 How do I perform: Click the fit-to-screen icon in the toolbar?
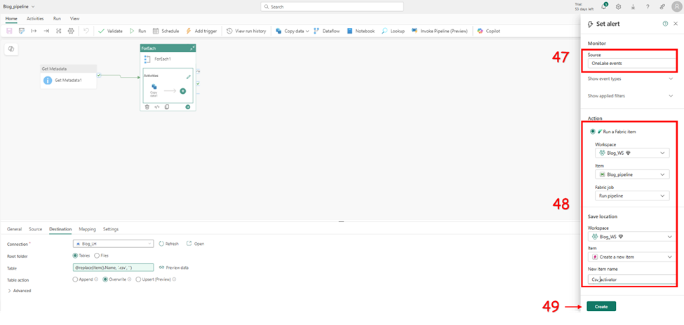[58, 31]
